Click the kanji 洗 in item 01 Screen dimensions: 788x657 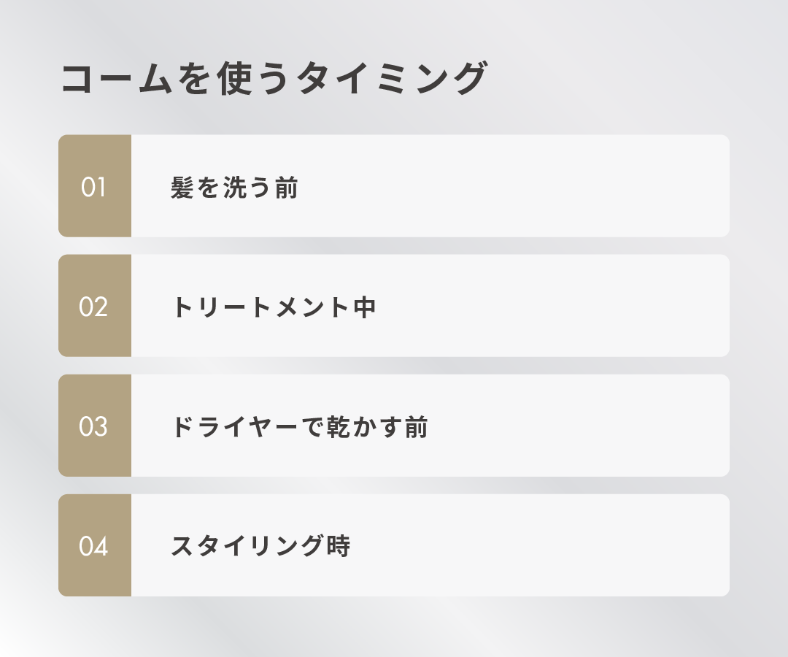(234, 188)
